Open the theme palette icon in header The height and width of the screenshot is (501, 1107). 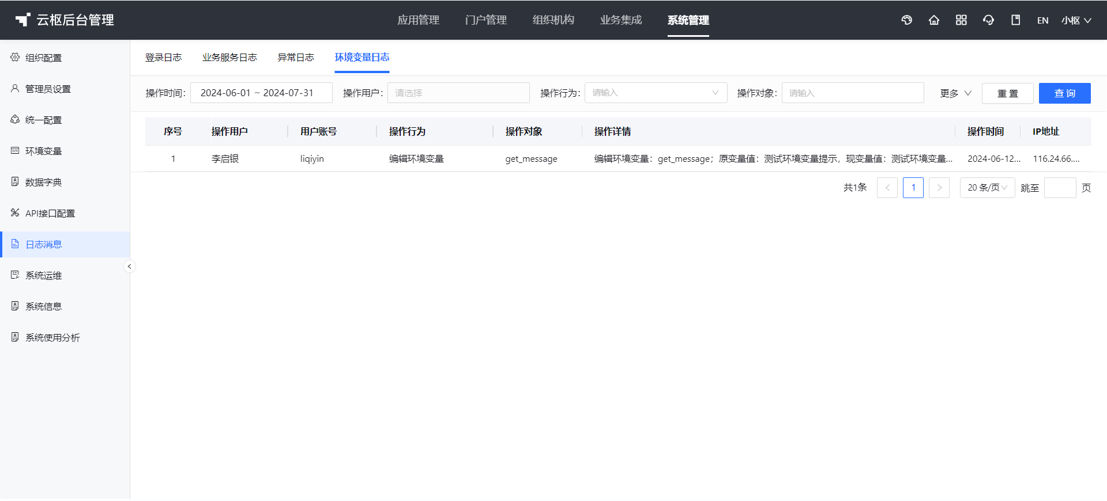[x=907, y=20]
